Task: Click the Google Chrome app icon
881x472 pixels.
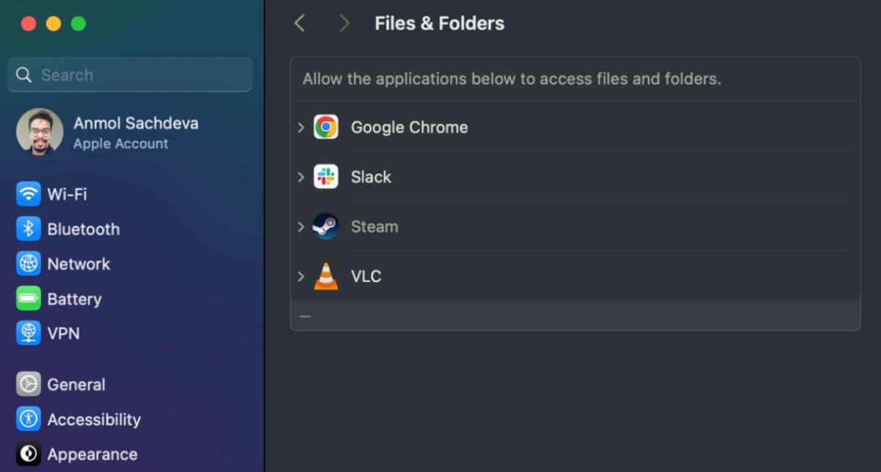Action: pyautogui.click(x=326, y=128)
